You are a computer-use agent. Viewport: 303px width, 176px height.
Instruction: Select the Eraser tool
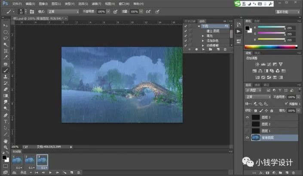6,90
